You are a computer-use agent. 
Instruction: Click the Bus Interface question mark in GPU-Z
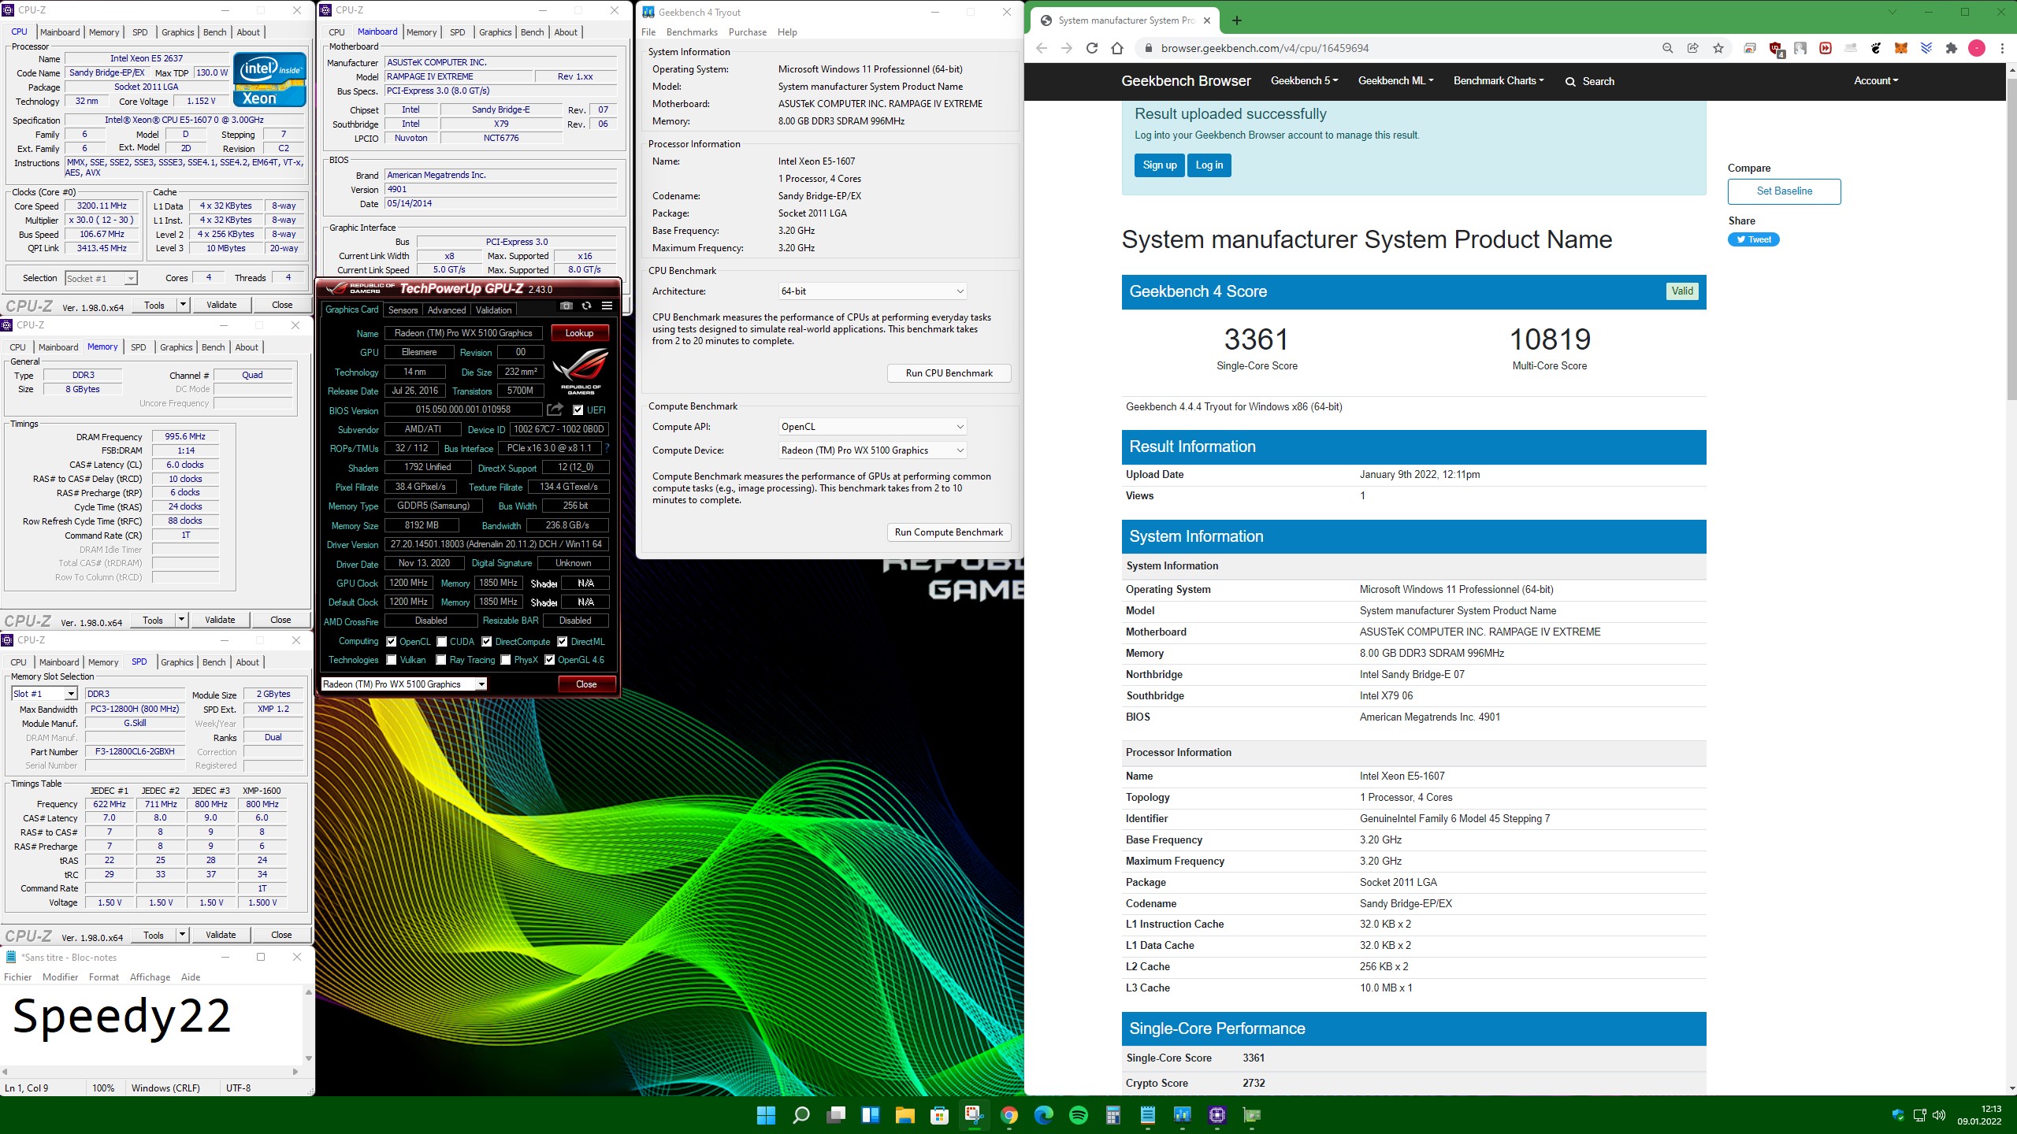pos(607,448)
